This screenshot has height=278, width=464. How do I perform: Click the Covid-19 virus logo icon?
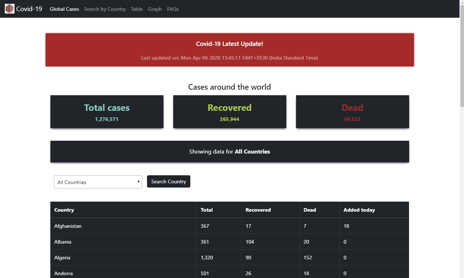click(9, 8)
